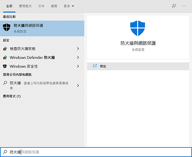Click the Windows Defender 防火牆 icon
Screen dimensions: 192x157
(5, 57)
